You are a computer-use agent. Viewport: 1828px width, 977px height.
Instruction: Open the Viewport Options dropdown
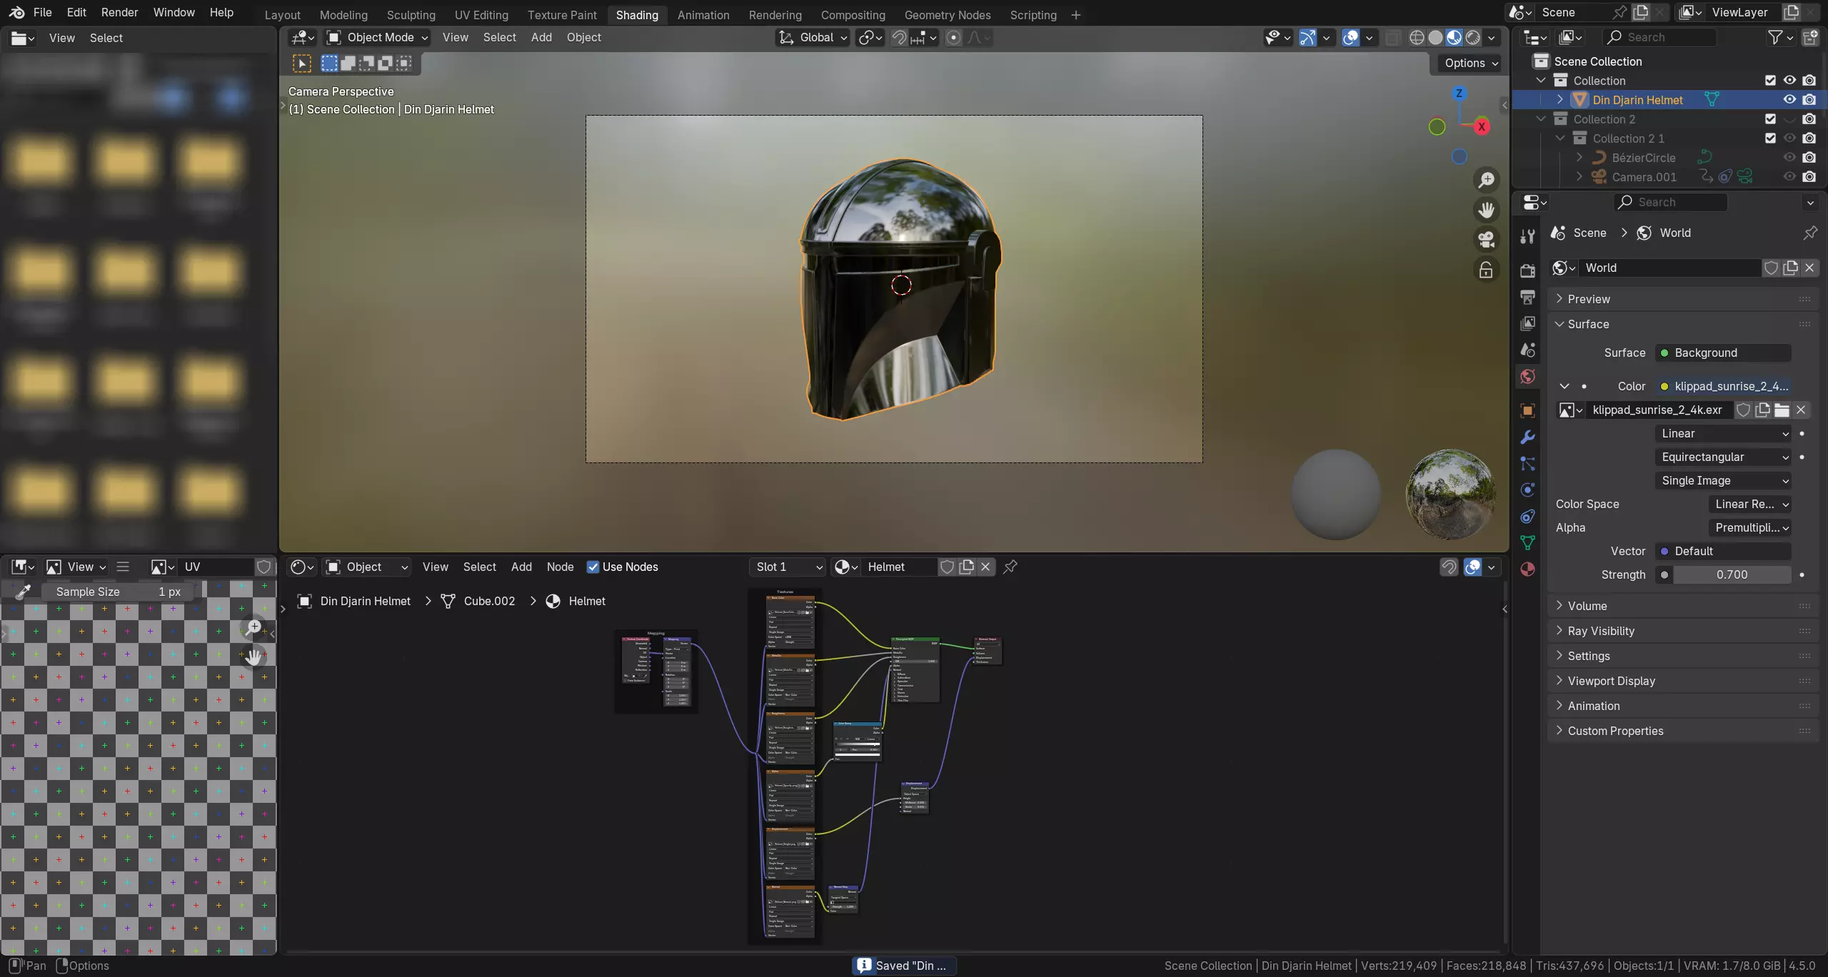tap(1470, 63)
